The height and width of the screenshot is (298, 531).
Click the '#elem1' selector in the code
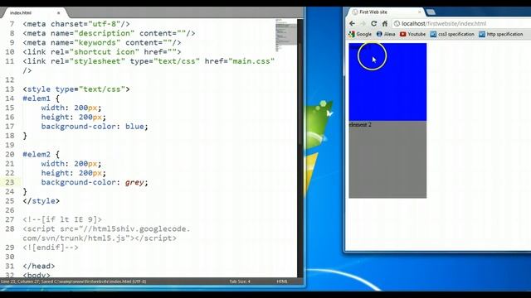(x=37, y=99)
